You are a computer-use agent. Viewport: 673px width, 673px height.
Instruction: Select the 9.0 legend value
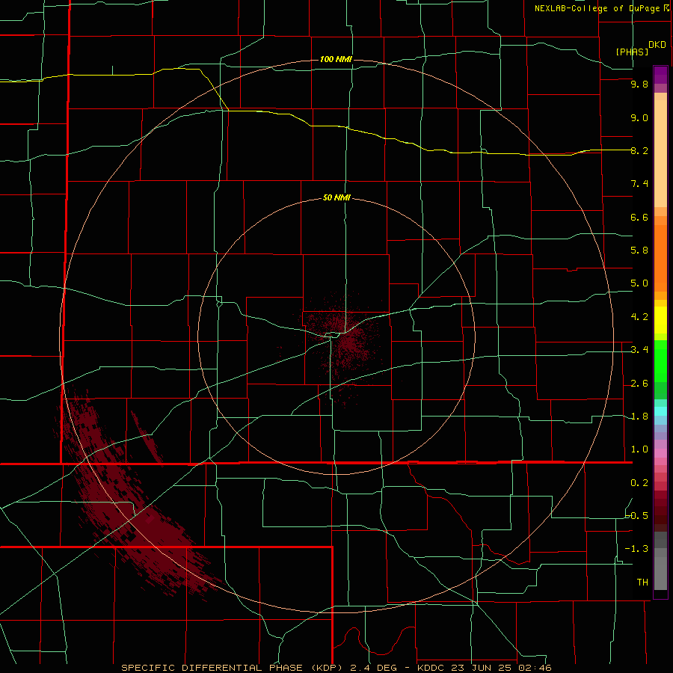639,118
